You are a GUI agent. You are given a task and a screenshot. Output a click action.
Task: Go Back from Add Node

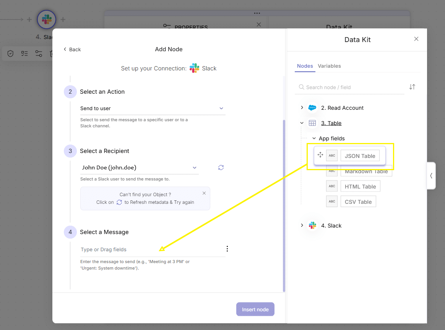(x=72, y=49)
